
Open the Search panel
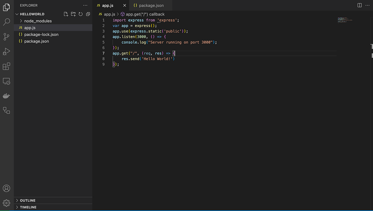coord(7,22)
